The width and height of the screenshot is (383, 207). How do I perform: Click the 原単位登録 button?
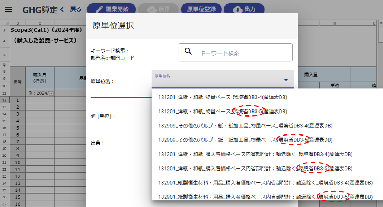[201, 9]
